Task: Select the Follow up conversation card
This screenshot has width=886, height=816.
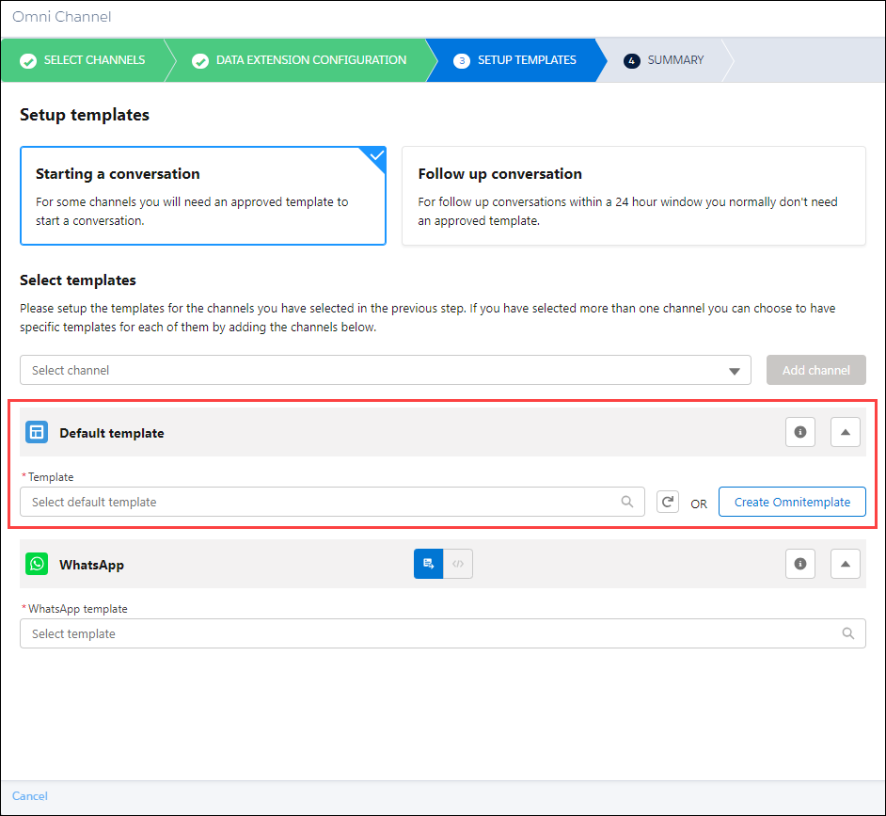Action: coord(632,196)
